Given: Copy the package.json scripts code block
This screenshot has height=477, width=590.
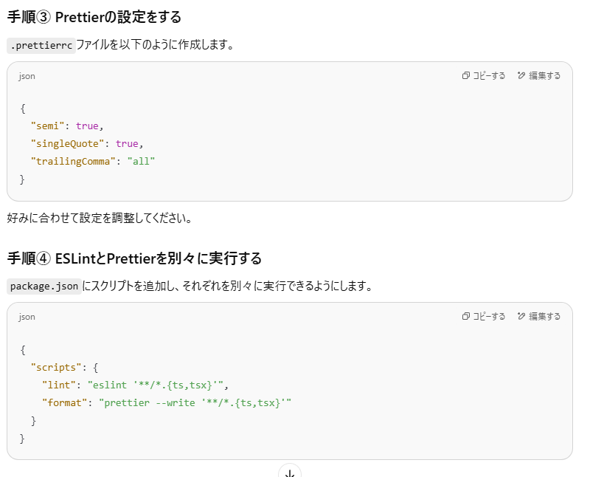Looking at the screenshot, I should [x=484, y=316].
